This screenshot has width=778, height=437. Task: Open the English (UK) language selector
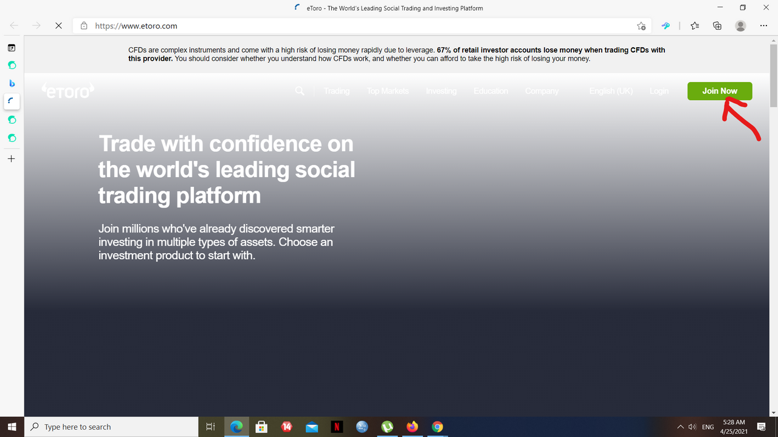coord(611,91)
